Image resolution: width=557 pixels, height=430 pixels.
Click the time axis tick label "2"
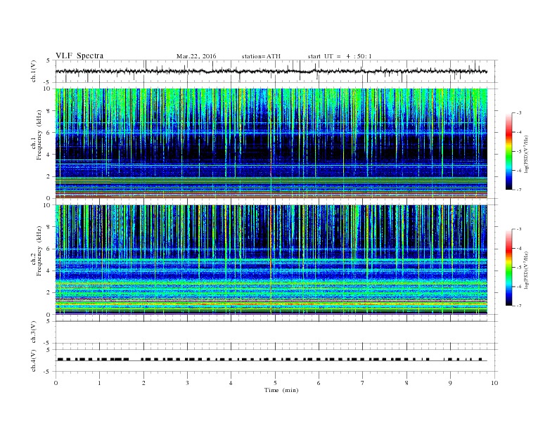[x=143, y=383]
